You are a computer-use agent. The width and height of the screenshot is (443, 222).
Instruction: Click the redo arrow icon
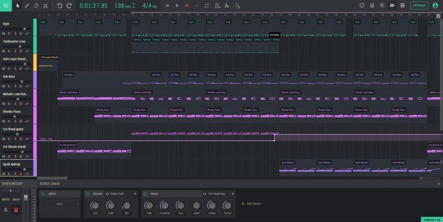click(x=69, y=5)
